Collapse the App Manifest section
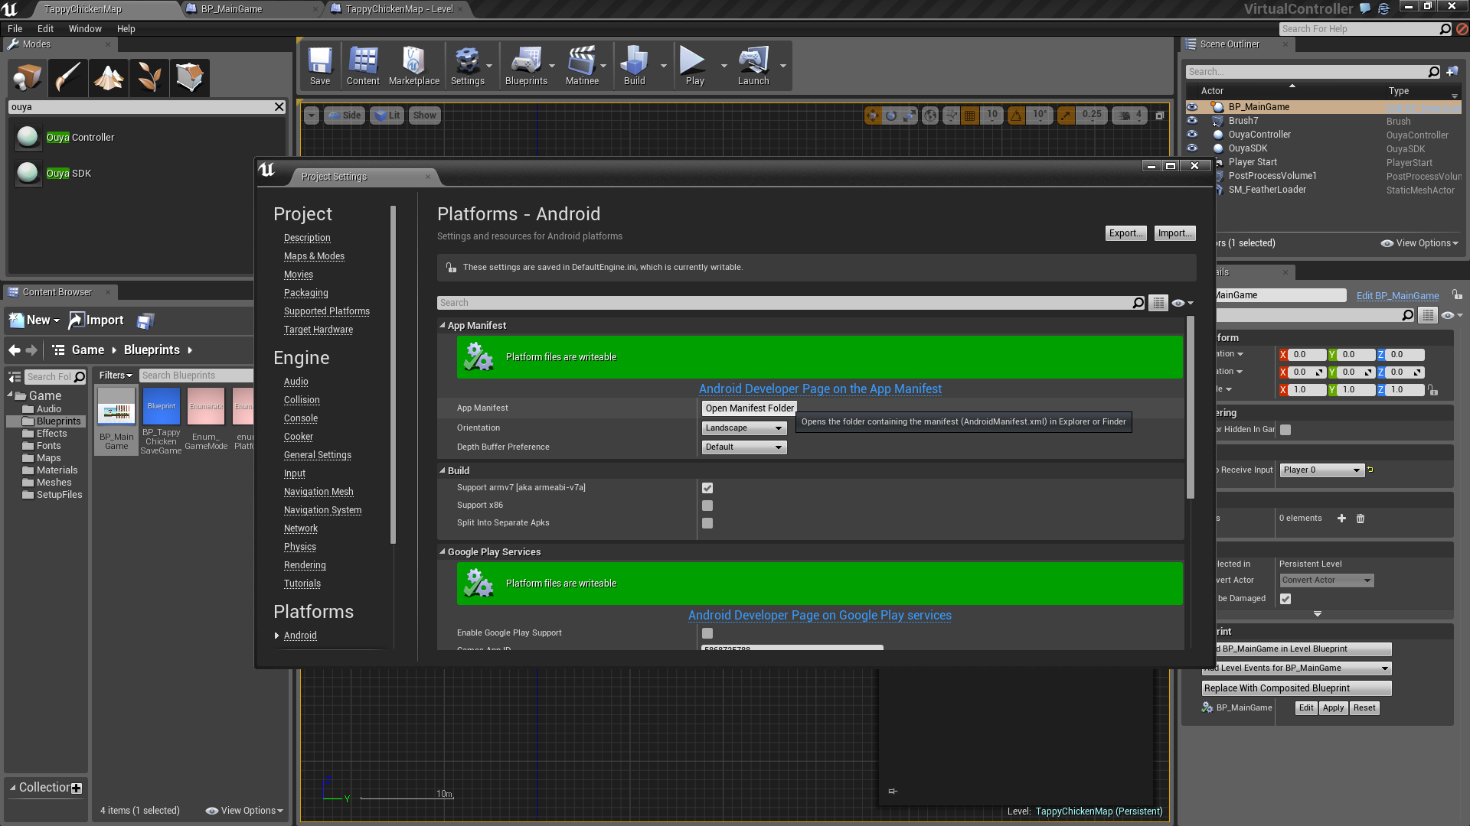Image resolution: width=1470 pixels, height=826 pixels. click(443, 326)
